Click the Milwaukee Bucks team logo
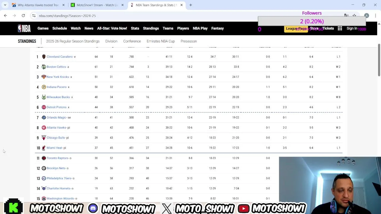The height and width of the screenshot is (214, 381). click(44, 97)
